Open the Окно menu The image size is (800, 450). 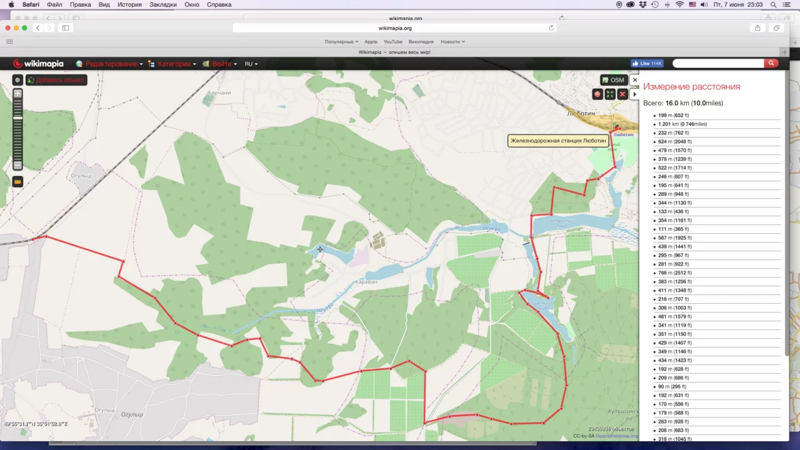coord(192,4)
